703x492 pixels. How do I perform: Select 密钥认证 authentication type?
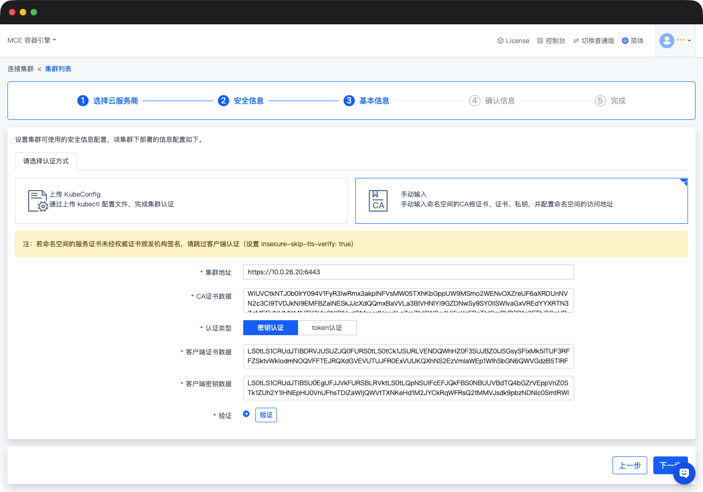(270, 328)
